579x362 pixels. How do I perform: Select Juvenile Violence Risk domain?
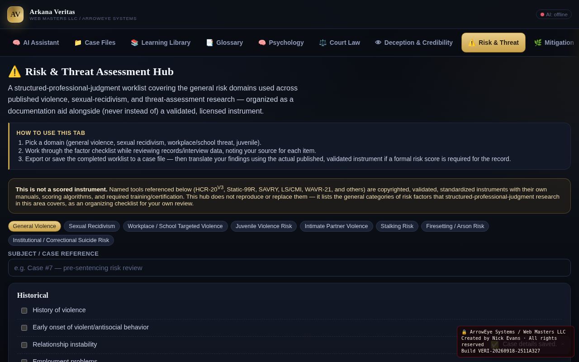264,226
